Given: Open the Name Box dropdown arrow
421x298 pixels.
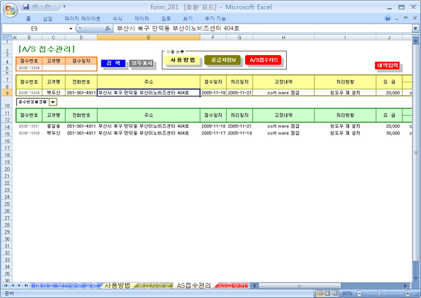Looking at the screenshot, I should pyautogui.click(x=71, y=28).
